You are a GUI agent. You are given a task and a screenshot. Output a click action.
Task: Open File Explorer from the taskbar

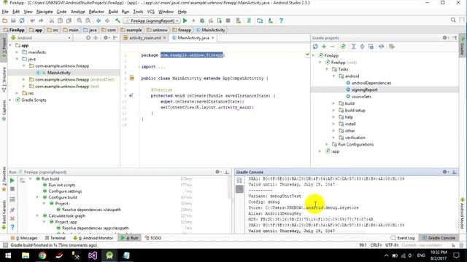(x=26, y=255)
